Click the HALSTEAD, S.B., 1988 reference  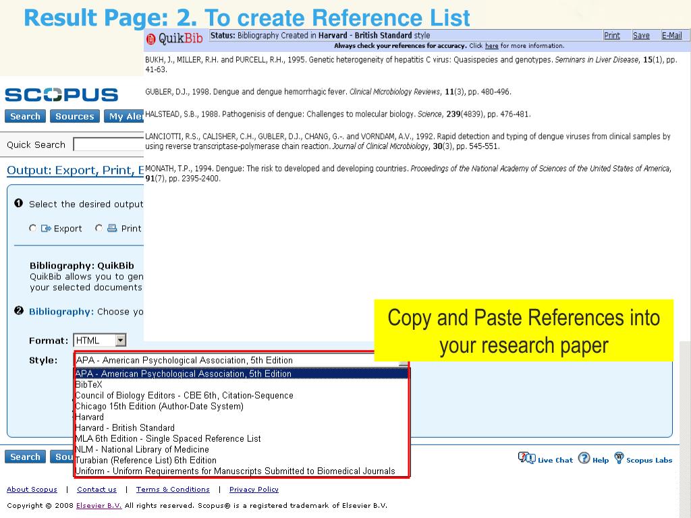pyautogui.click(x=338, y=114)
